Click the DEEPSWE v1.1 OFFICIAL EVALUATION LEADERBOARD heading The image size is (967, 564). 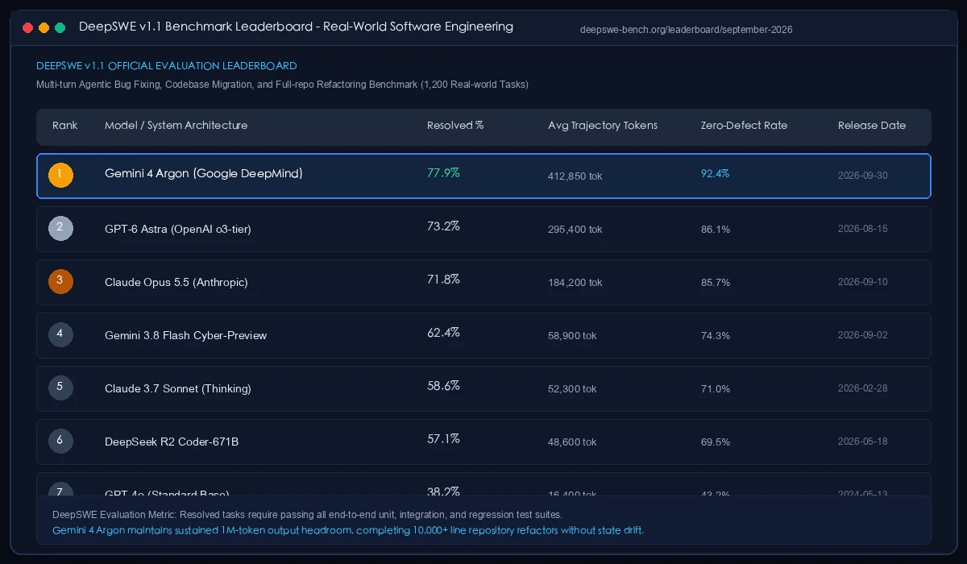pos(167,66)
